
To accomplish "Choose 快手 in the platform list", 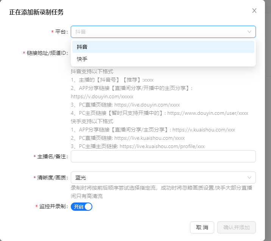I will click(163, 59).
